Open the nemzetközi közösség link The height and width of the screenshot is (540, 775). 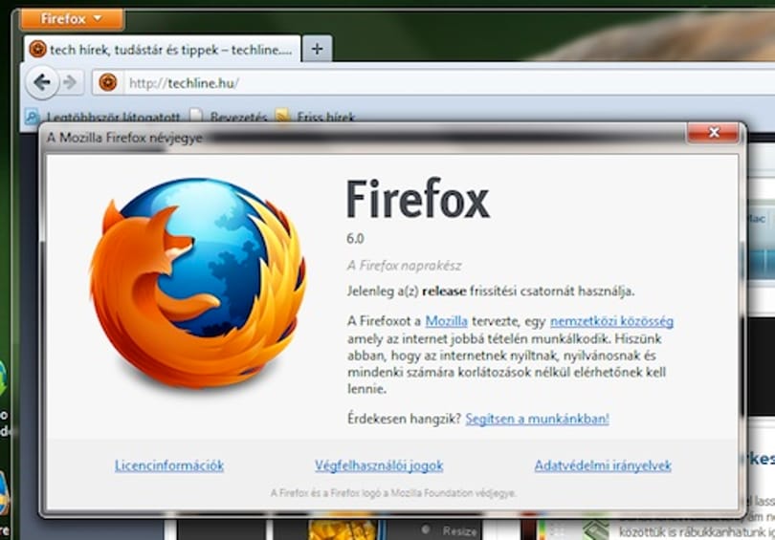[x=612, y=321]
